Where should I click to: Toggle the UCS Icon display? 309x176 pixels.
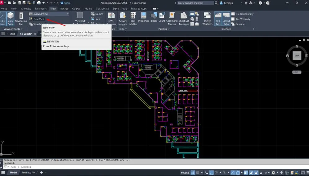(x=3, y=19)
